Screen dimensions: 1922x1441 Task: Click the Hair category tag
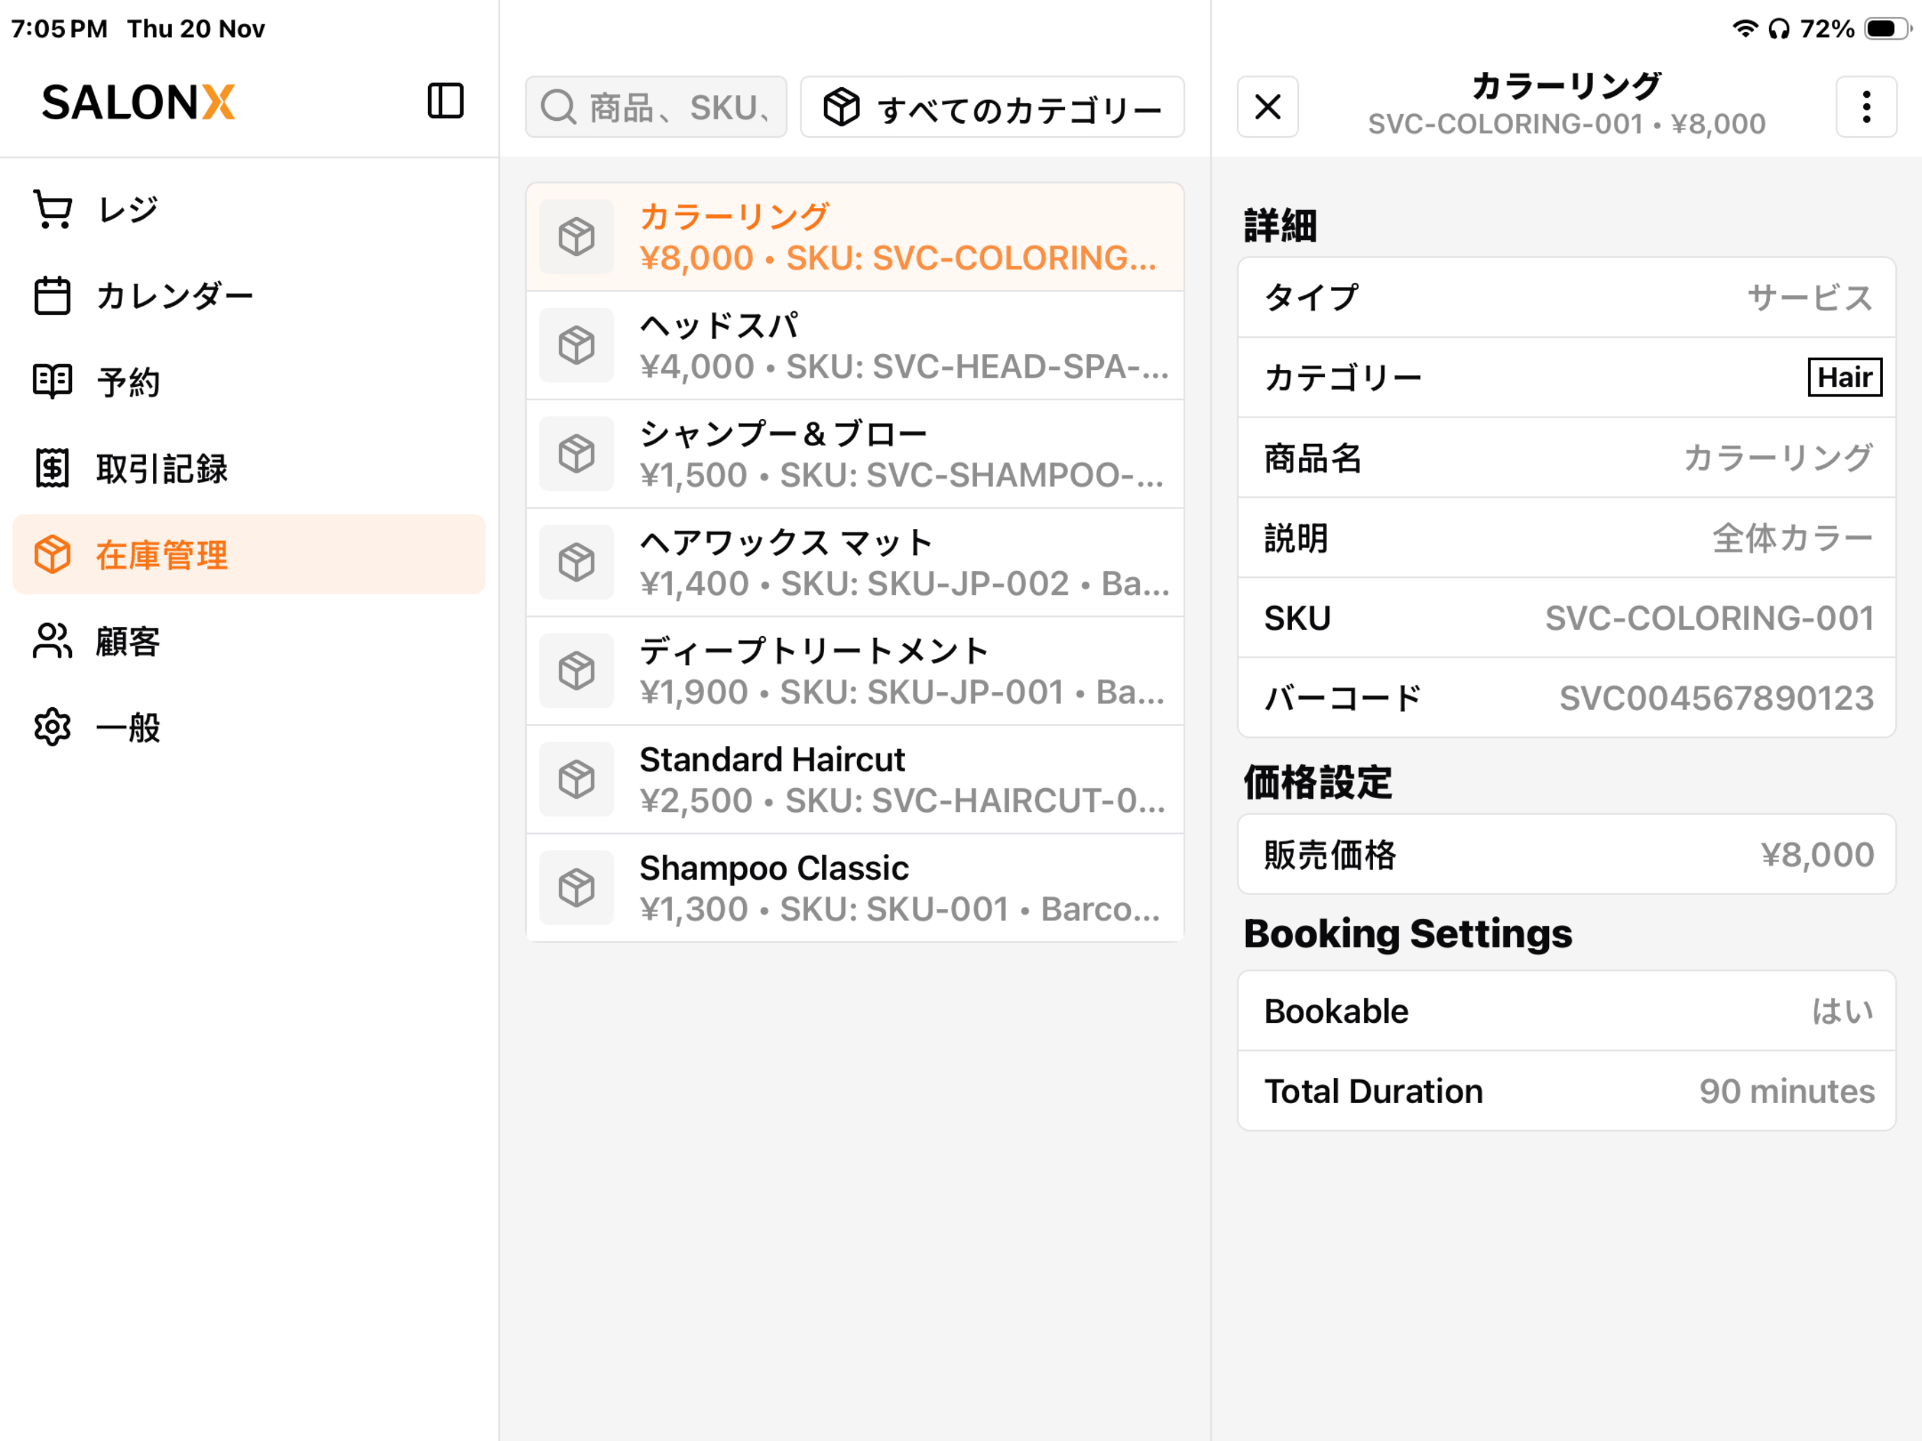[x=1844, y=377]
